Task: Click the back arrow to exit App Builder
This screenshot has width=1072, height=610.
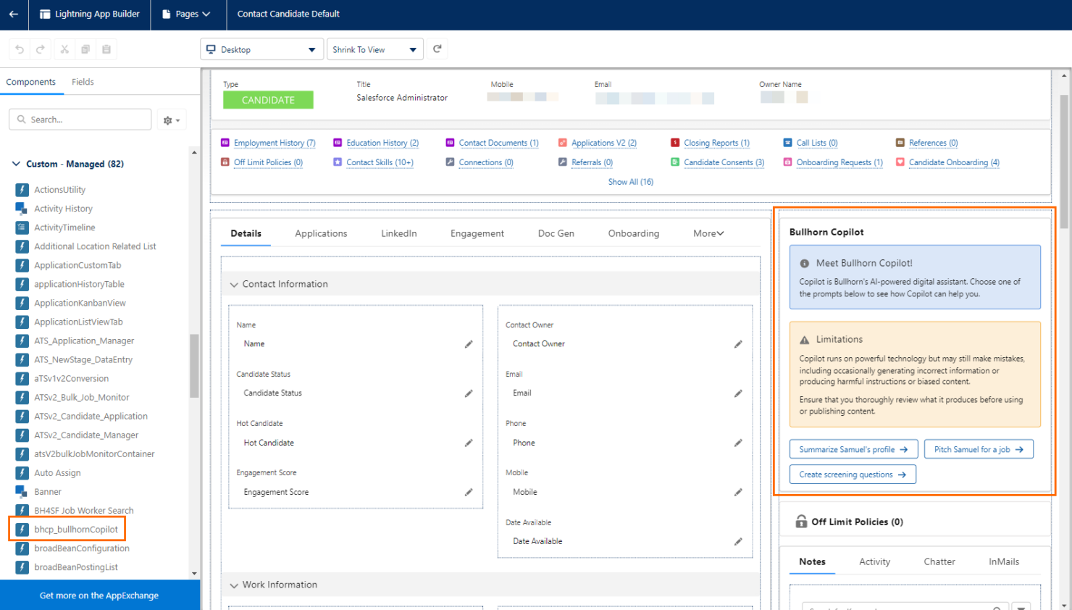Action: pyautogui.click(x=13, y=14)
